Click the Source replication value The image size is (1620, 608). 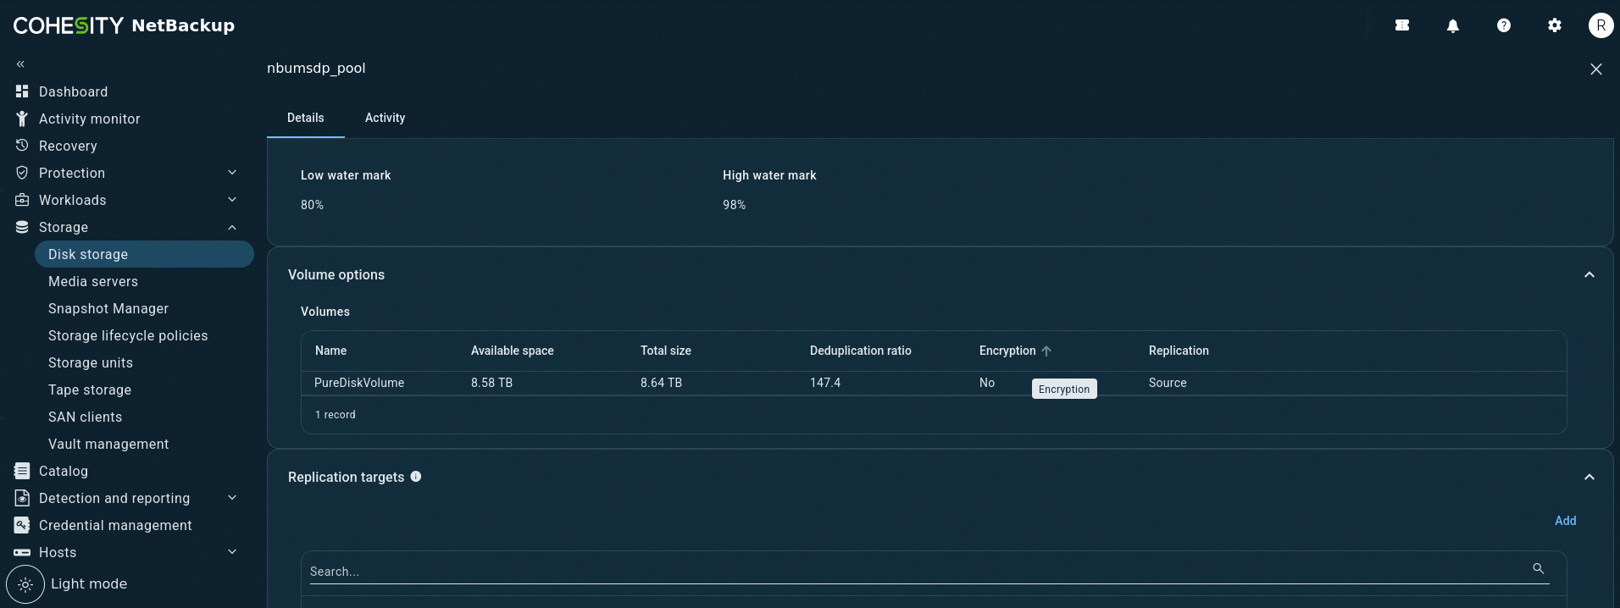[1168, 383]
